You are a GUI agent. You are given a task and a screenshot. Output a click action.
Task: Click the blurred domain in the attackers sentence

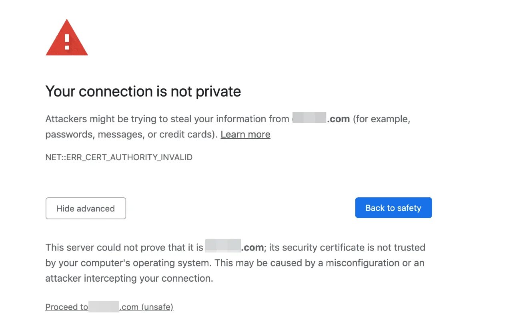[309, 119]
